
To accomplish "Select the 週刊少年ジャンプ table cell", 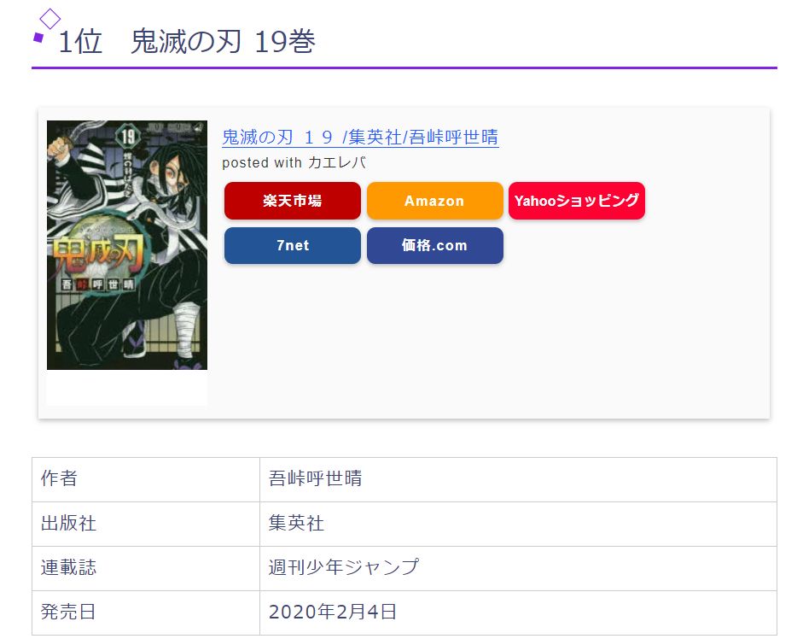I will coord(343,567).
